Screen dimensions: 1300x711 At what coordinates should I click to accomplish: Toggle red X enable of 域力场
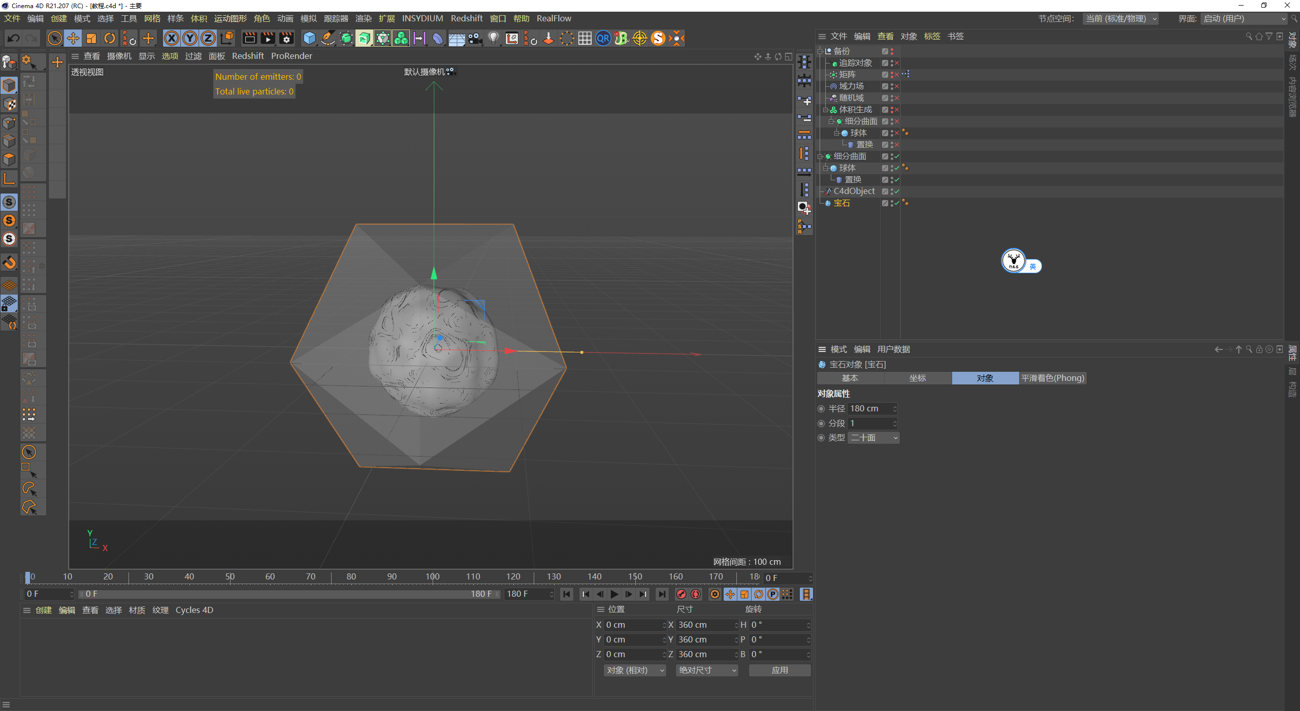click(x=897, y=86)
